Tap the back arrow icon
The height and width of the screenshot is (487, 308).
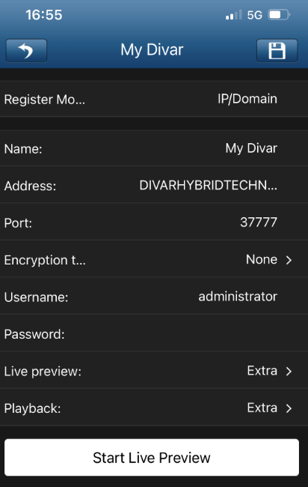click(x=26, y=50)
